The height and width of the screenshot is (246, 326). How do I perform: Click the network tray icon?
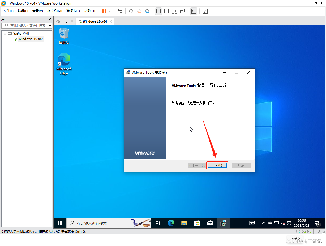(277, 223)
